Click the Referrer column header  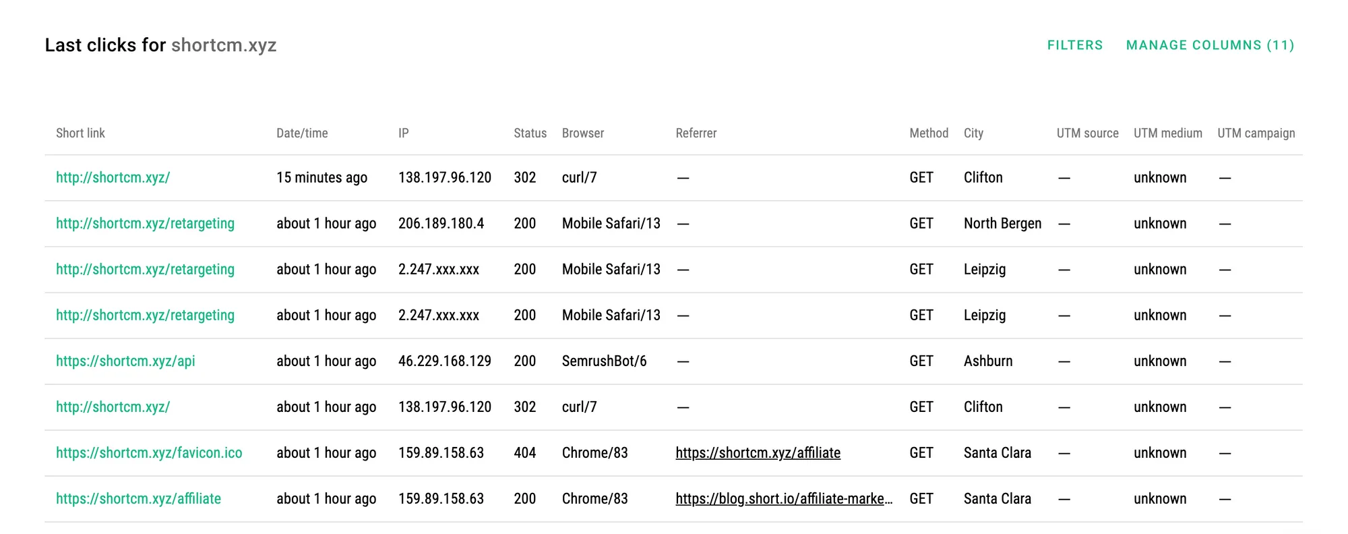tap(696, 133)
